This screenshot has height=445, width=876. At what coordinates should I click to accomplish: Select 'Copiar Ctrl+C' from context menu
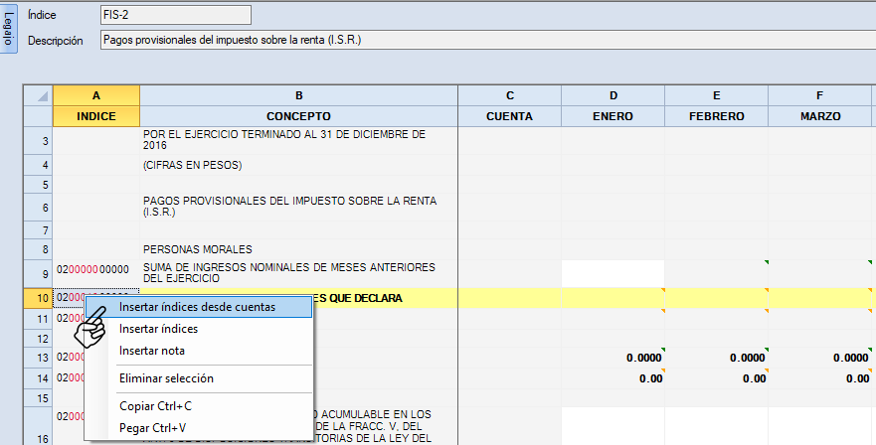[155, 406]
